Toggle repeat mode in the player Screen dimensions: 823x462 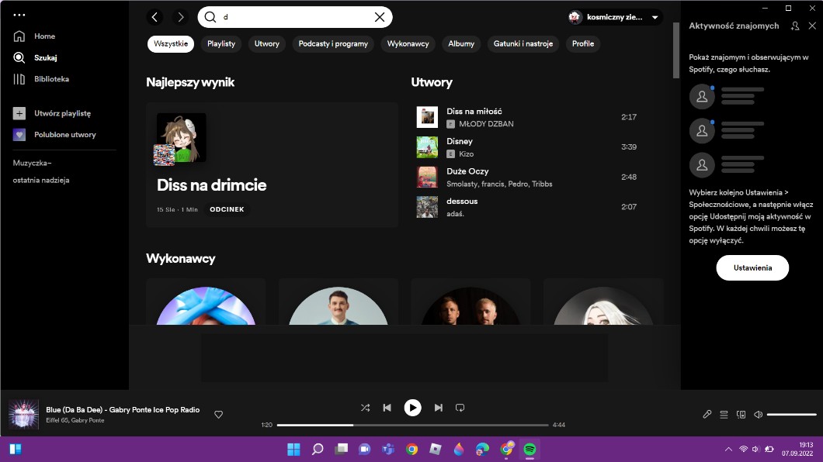460,408
